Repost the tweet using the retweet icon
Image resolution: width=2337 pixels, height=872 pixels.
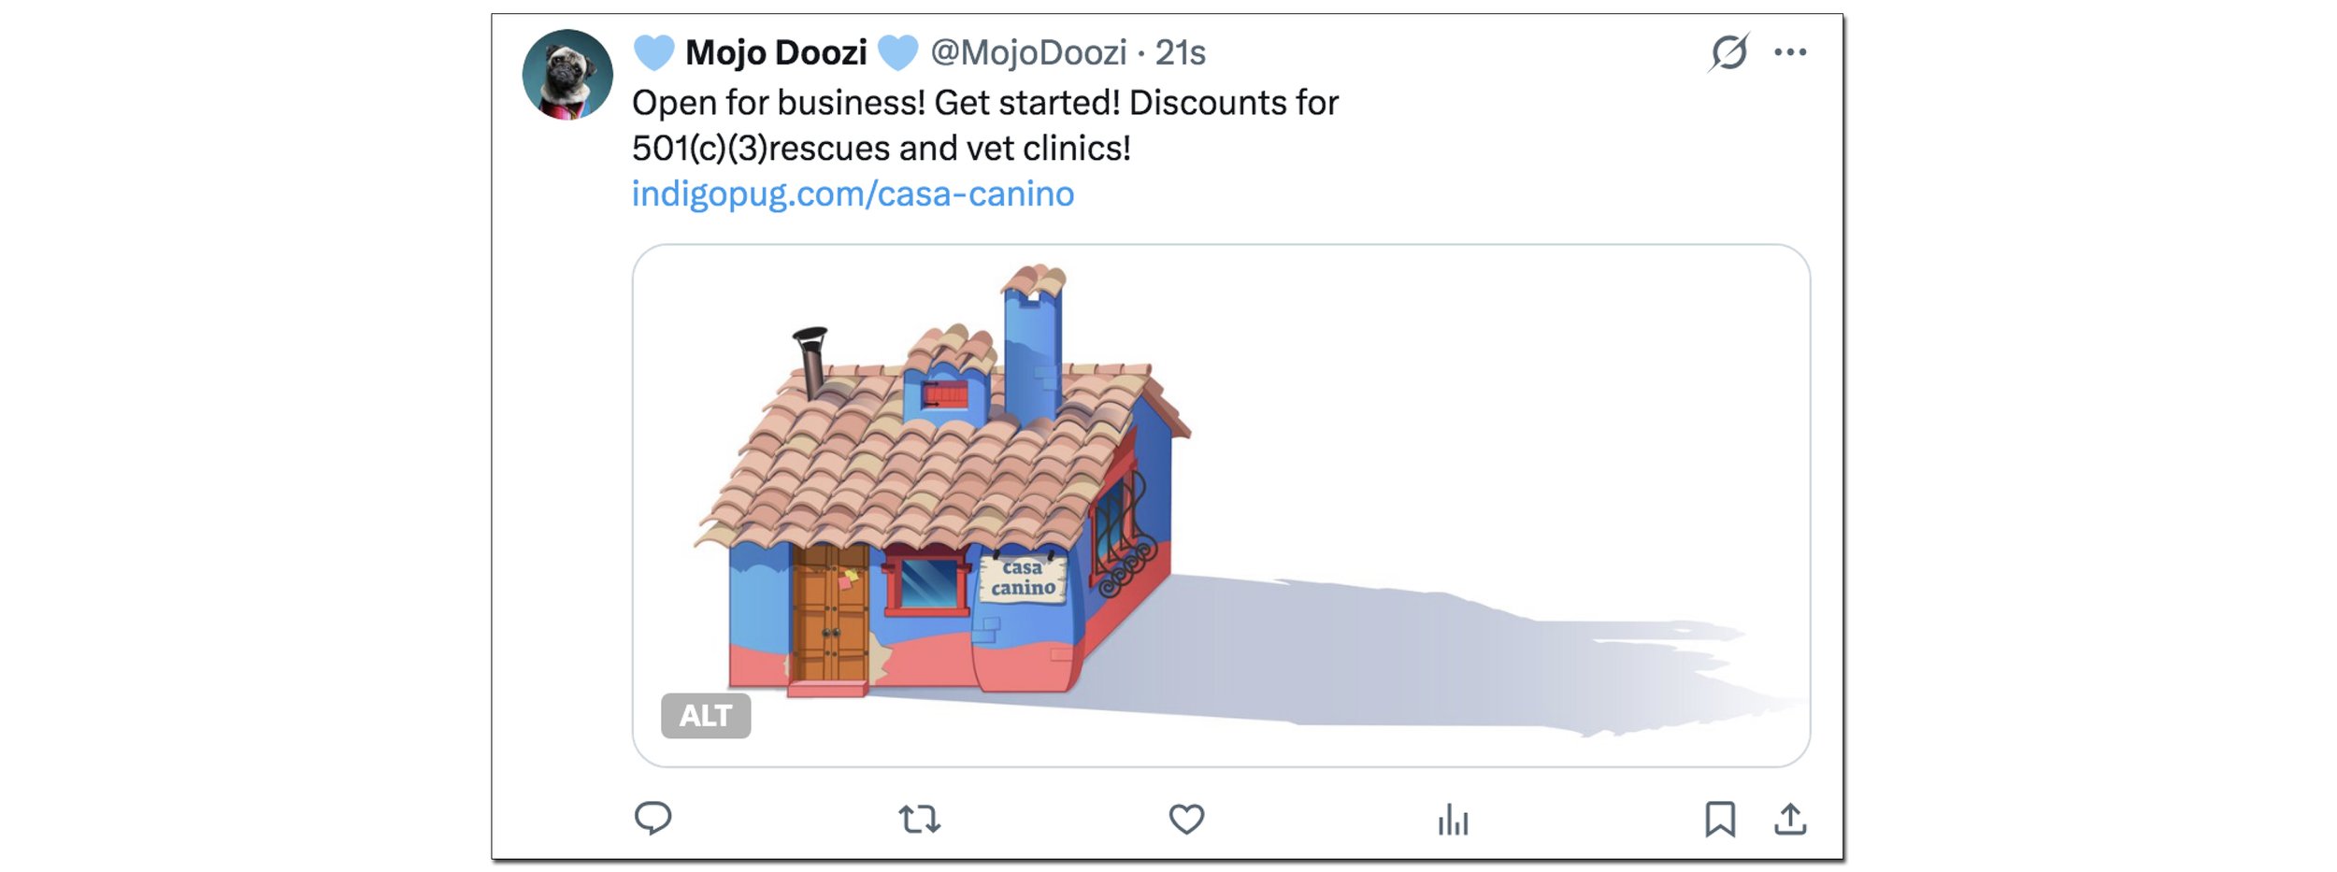[x=919, y=820]
